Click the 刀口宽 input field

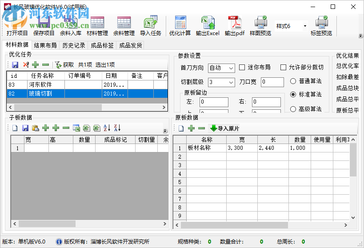tap(272, 82)
